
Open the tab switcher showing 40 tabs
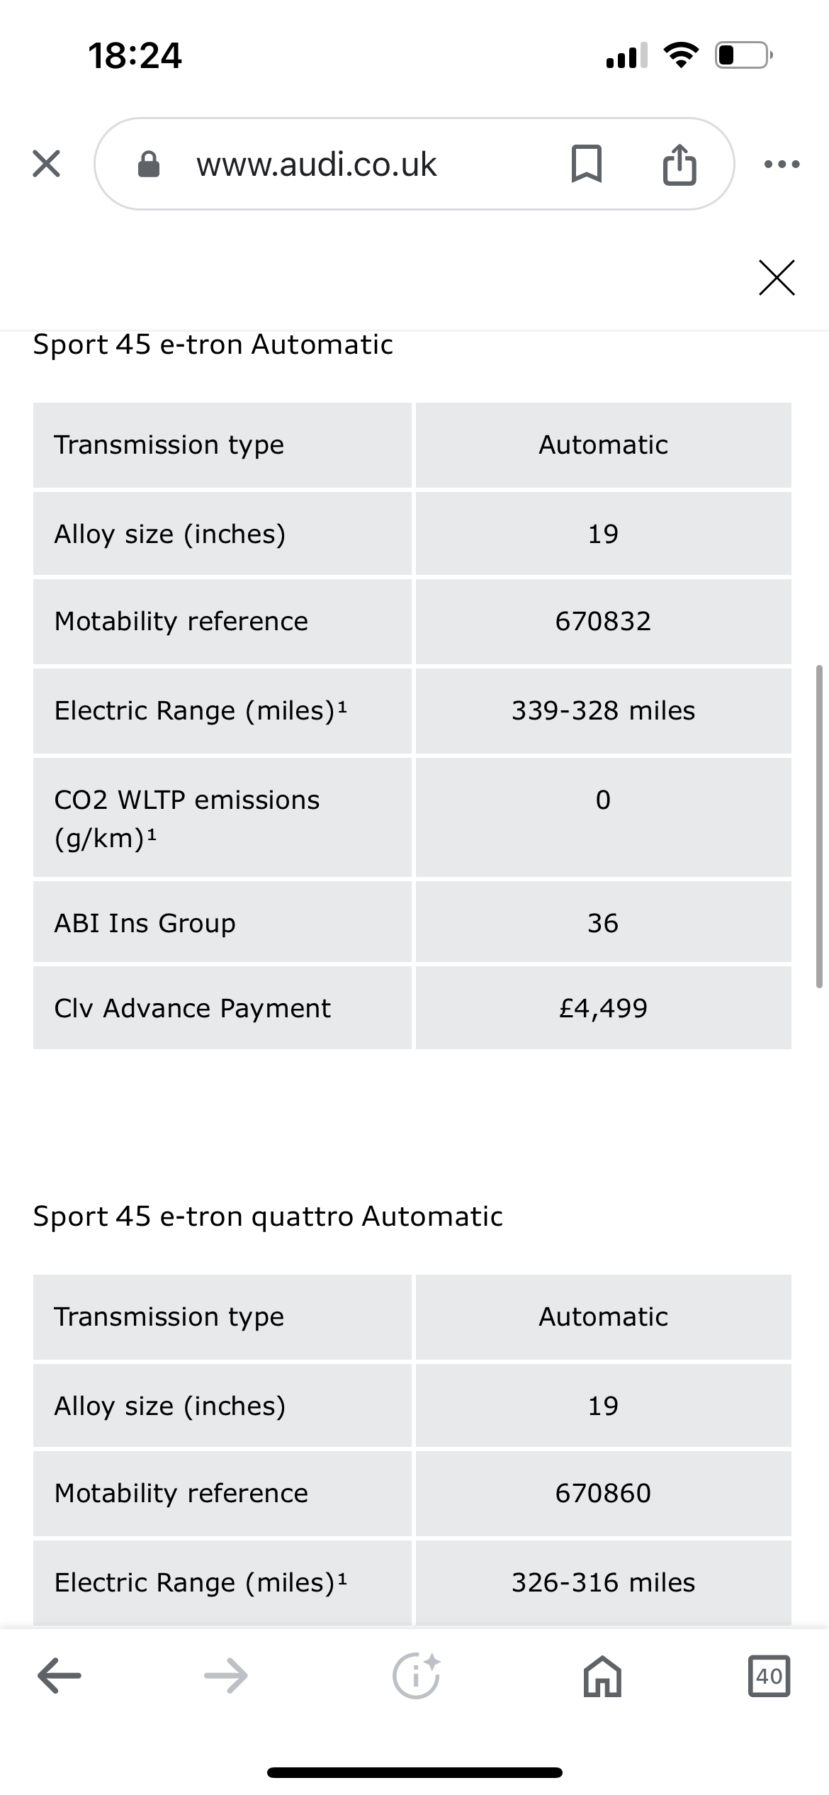click(769, 1676)
